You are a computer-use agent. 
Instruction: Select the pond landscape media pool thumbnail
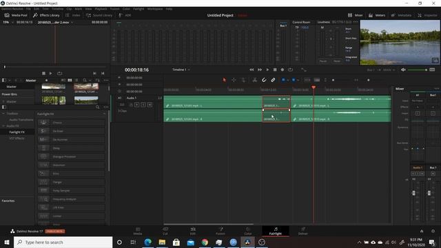tap(86, 100)
